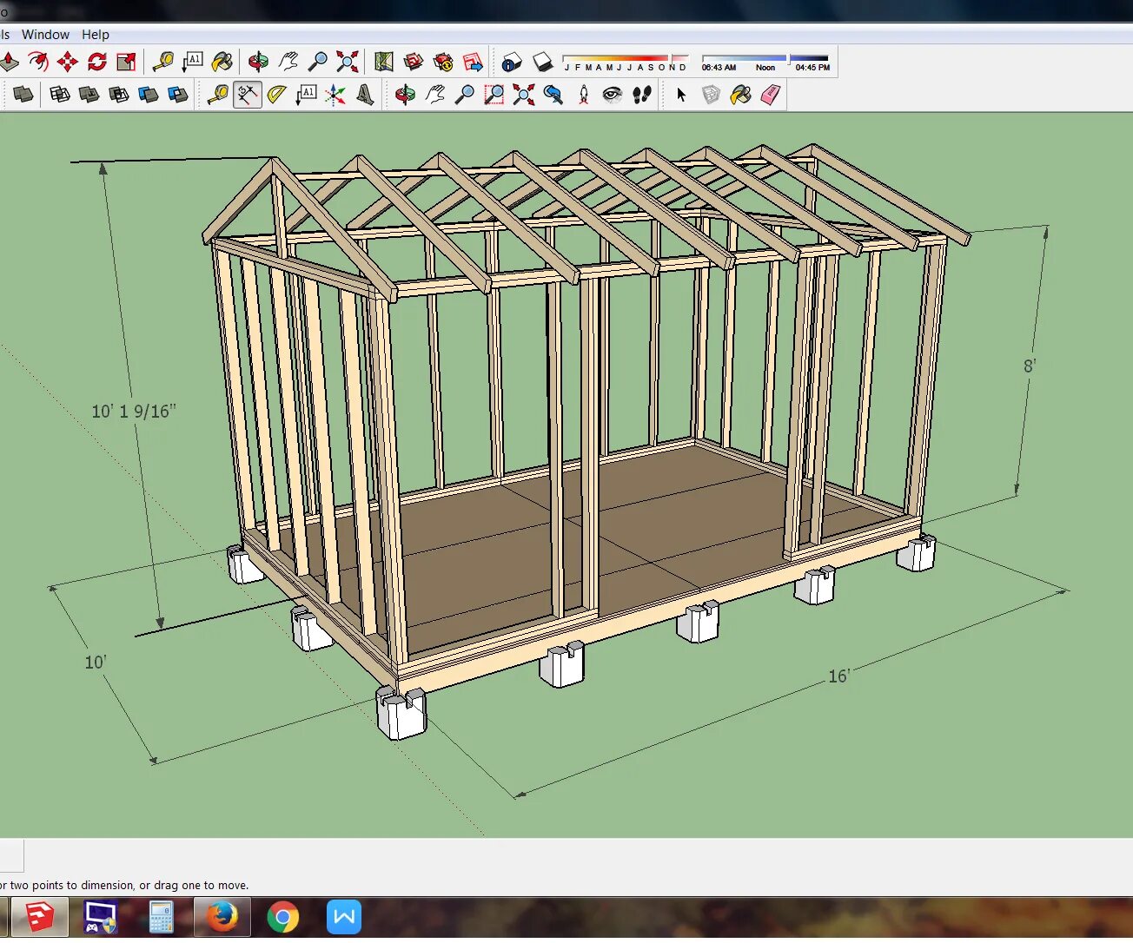Adjust the time of day shadow slider

765,58
